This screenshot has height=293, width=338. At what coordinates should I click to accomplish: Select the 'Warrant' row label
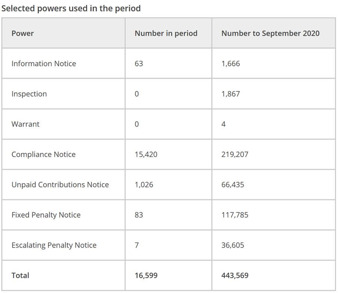(25, 124)
